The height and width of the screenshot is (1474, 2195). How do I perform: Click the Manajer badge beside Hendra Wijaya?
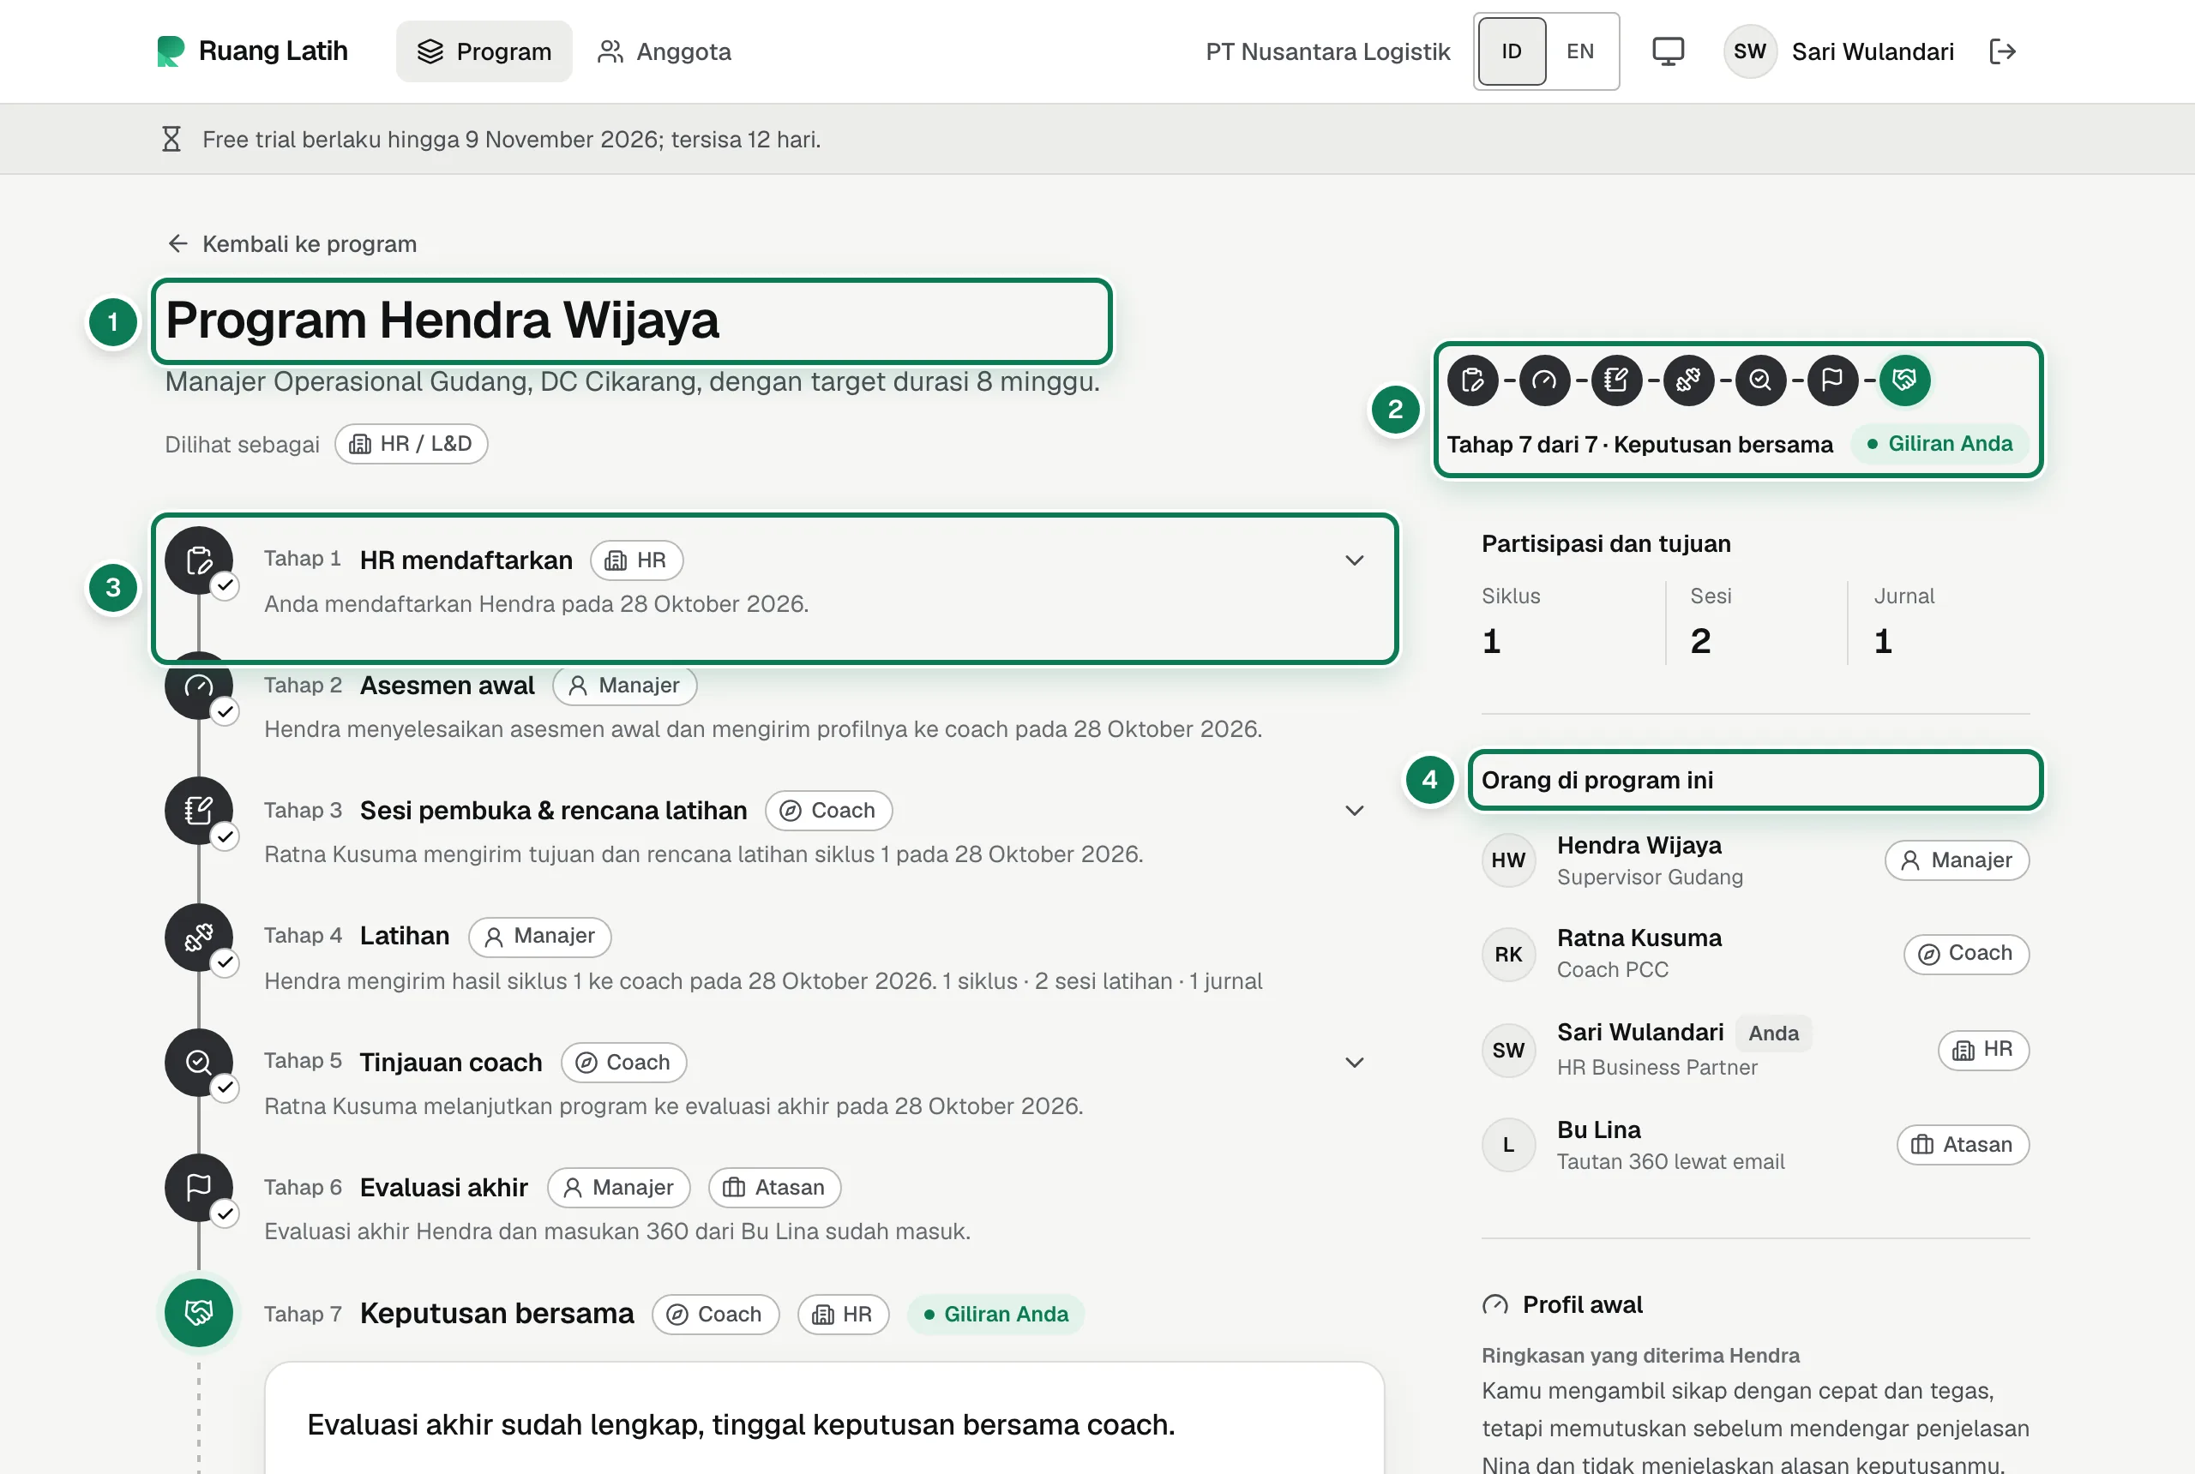pyautogui.click(x=1956, y=860)
